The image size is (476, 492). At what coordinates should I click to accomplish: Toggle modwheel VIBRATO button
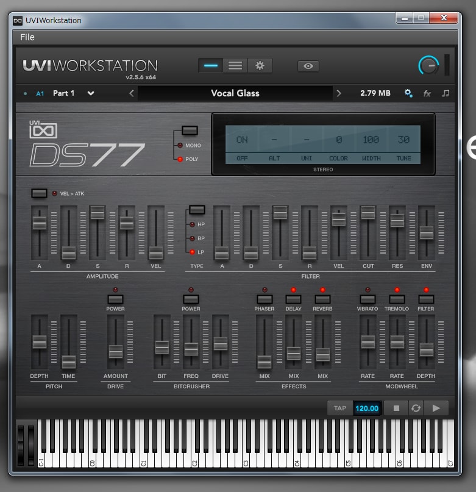tap(368, 299)
